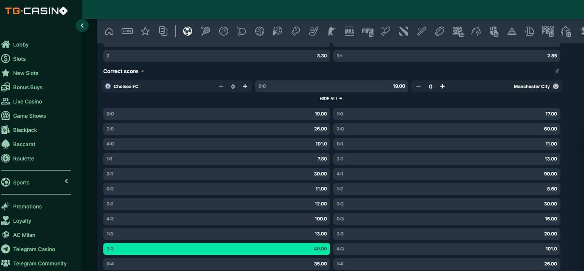Viewport: 584px width, 271px height.
Task: Select the ice hockey sport icon
Action: (x=313, y=31)
